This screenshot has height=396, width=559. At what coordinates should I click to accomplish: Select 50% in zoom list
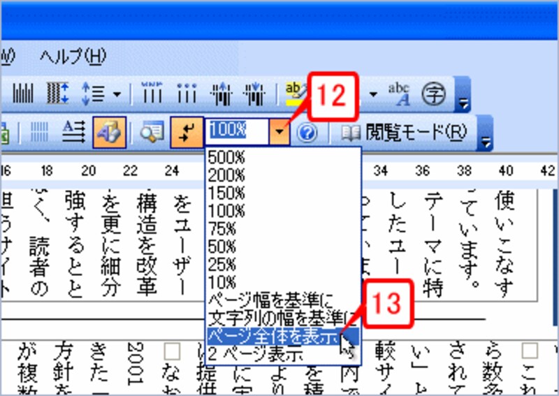coord(284,247)
